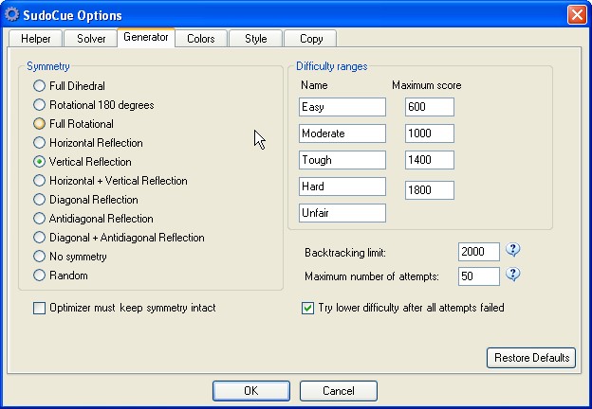Screen dimensions: 592x409
Task: Edit the Unfair difficulty name field
Action: [342, 213]
